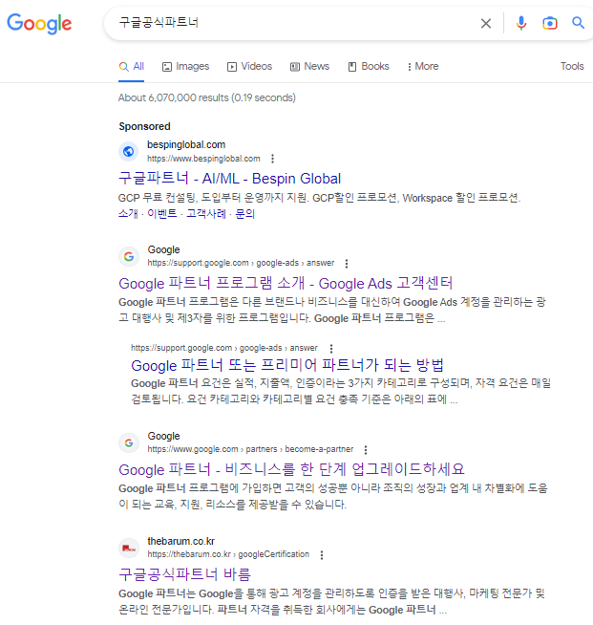Open image search with the camera icon
The image size is (593, 625).
coord(550,23)
